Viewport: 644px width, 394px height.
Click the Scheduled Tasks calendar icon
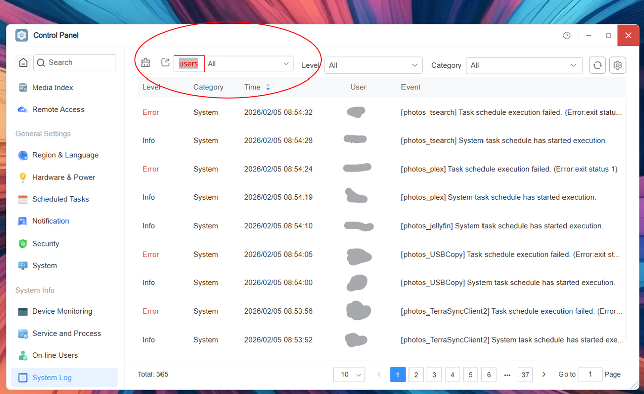(23, 199)
